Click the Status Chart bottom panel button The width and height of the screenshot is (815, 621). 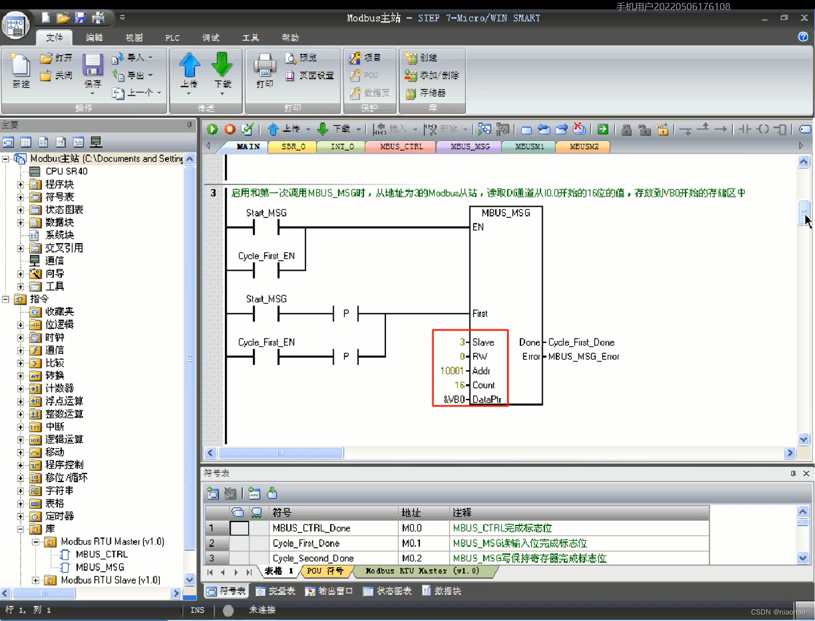[x=388, y=591]
